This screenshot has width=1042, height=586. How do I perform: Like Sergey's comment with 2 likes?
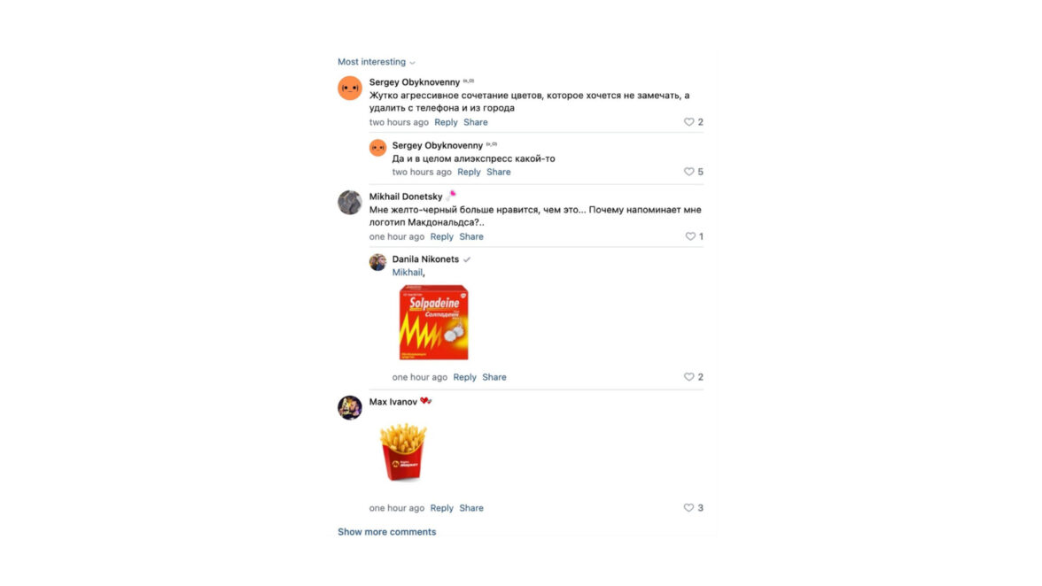pyautogui.click(x=688, y=122)
